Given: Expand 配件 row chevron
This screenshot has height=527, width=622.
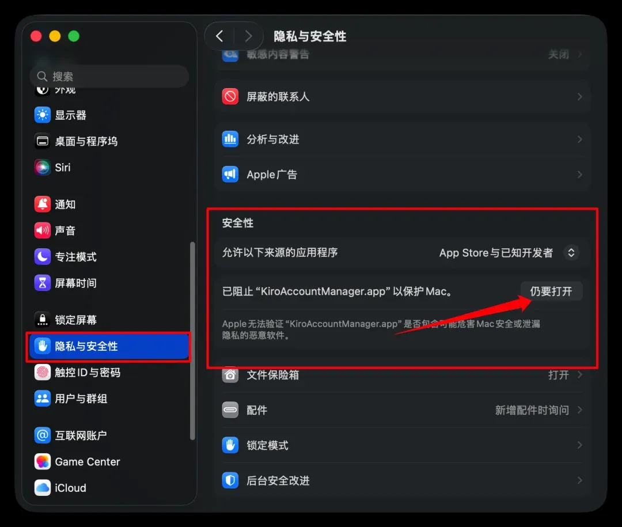Looking at the screenshot, I should click(579, 410).
